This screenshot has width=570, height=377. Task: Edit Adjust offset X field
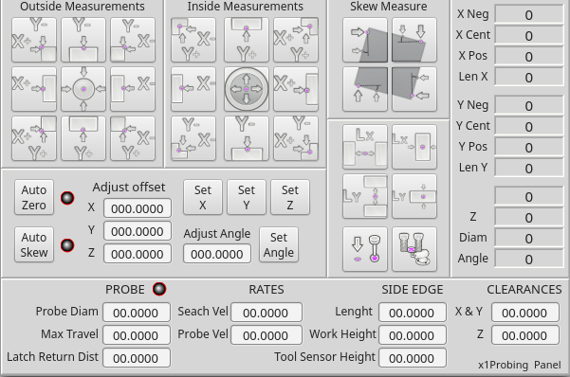tap(138, 208)
